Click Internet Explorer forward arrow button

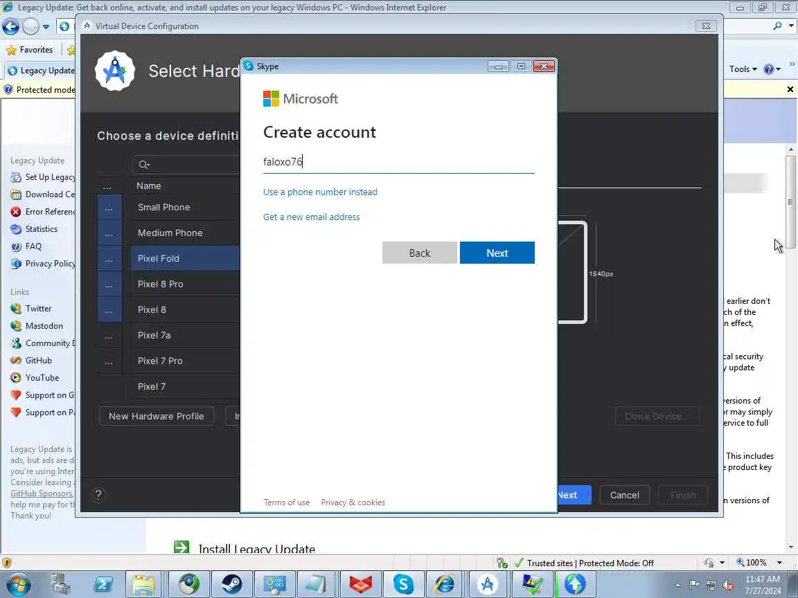(30, 26)
